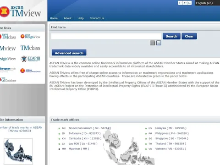Screen dimensions: 220x165
Task: Switch to the grey compact list view icon
Action: tap(153, 43)
